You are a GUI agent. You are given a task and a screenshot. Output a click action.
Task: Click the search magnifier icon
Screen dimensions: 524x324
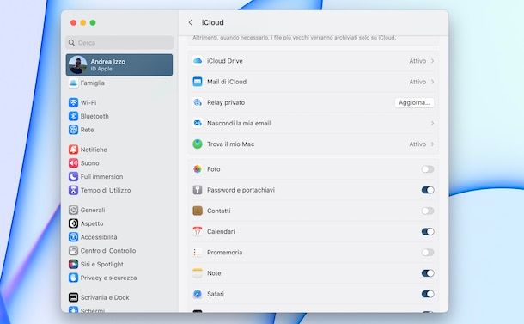[71, 42]
